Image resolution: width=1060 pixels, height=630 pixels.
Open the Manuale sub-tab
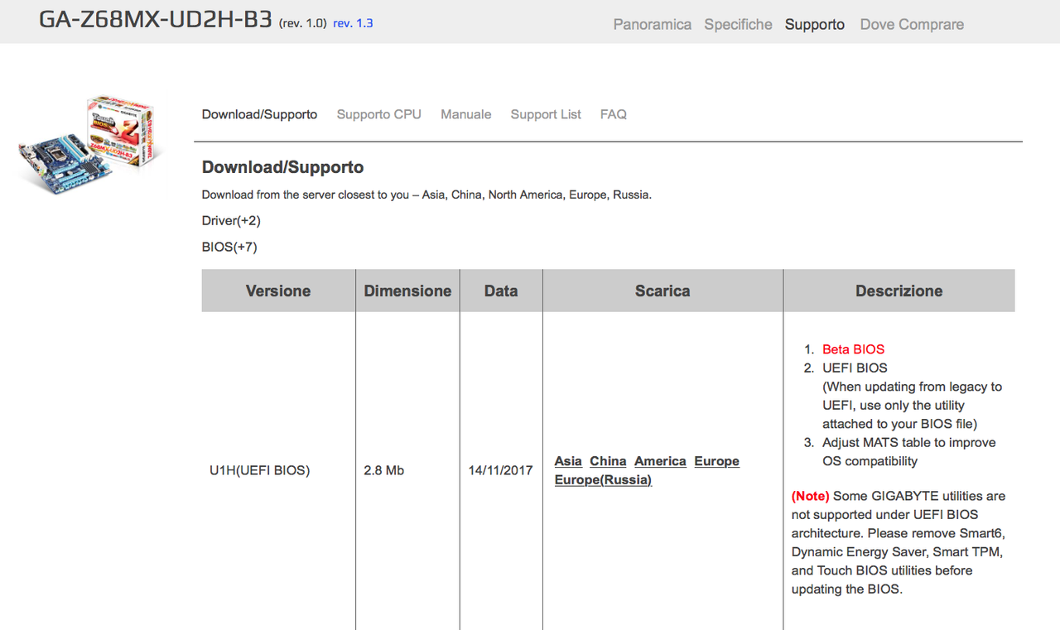465,114
